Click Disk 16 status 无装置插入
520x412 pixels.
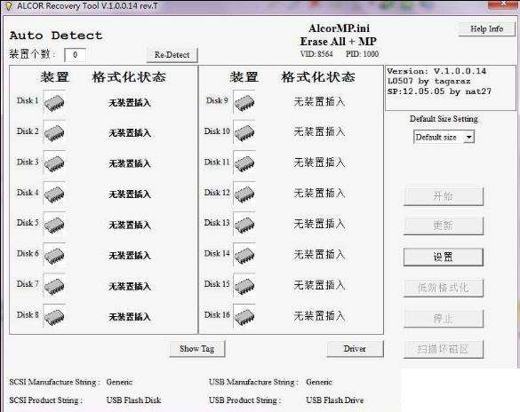[319, 315]
